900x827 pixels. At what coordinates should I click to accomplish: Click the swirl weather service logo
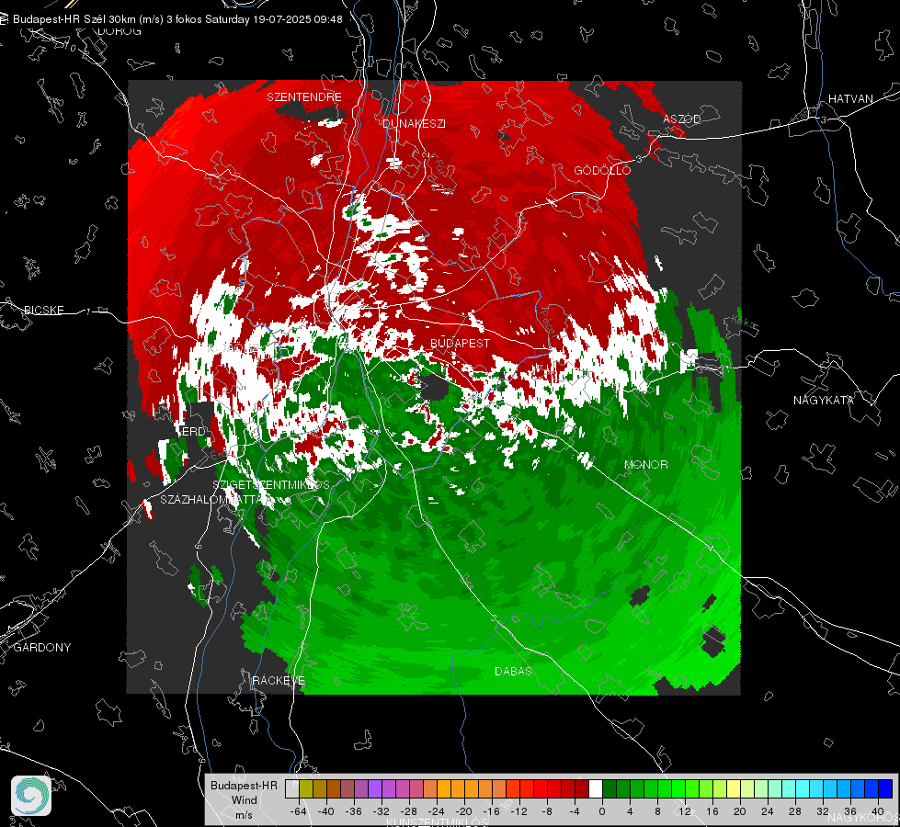click(x=31, y=796)
